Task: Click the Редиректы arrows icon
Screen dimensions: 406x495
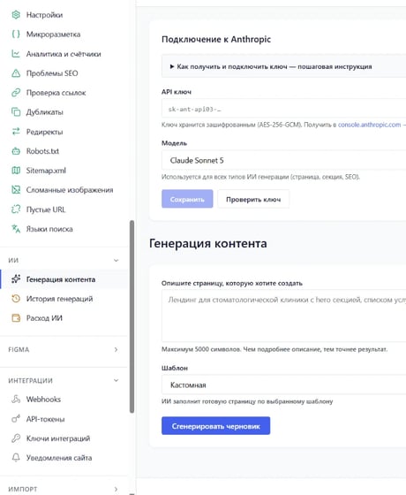Action: point(16,132)
